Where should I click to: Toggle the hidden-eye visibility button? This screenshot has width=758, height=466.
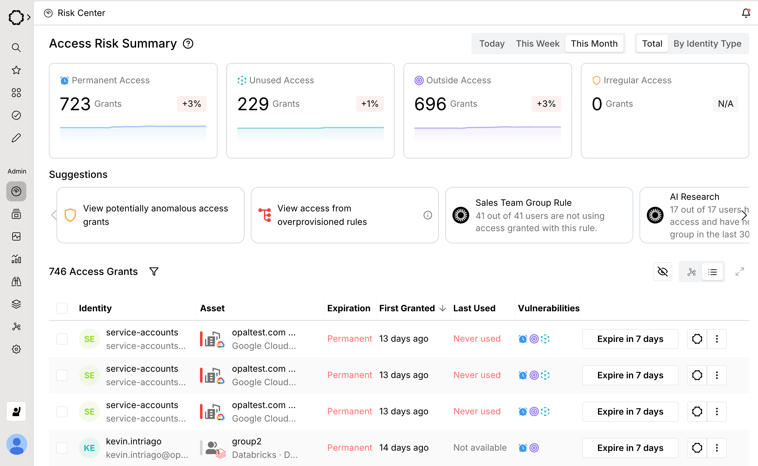point(662,272)
